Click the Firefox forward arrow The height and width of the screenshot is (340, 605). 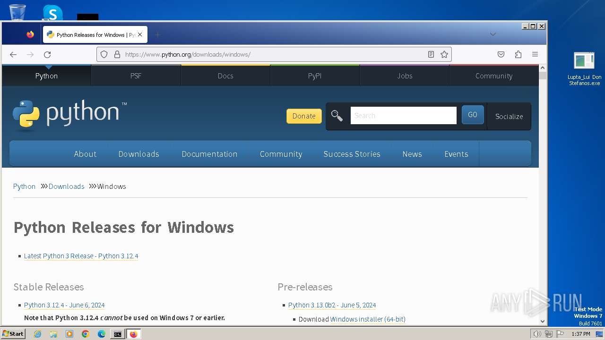30,54
